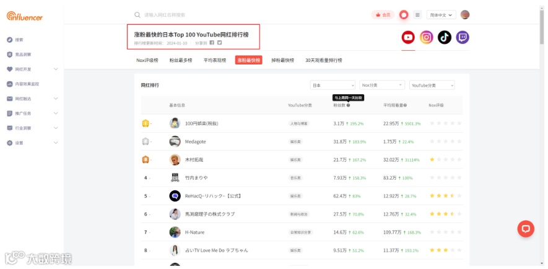This screenshot has width=548, height=269.
Task: Click the 平均观看量 info icon
Action: (405, 105)
